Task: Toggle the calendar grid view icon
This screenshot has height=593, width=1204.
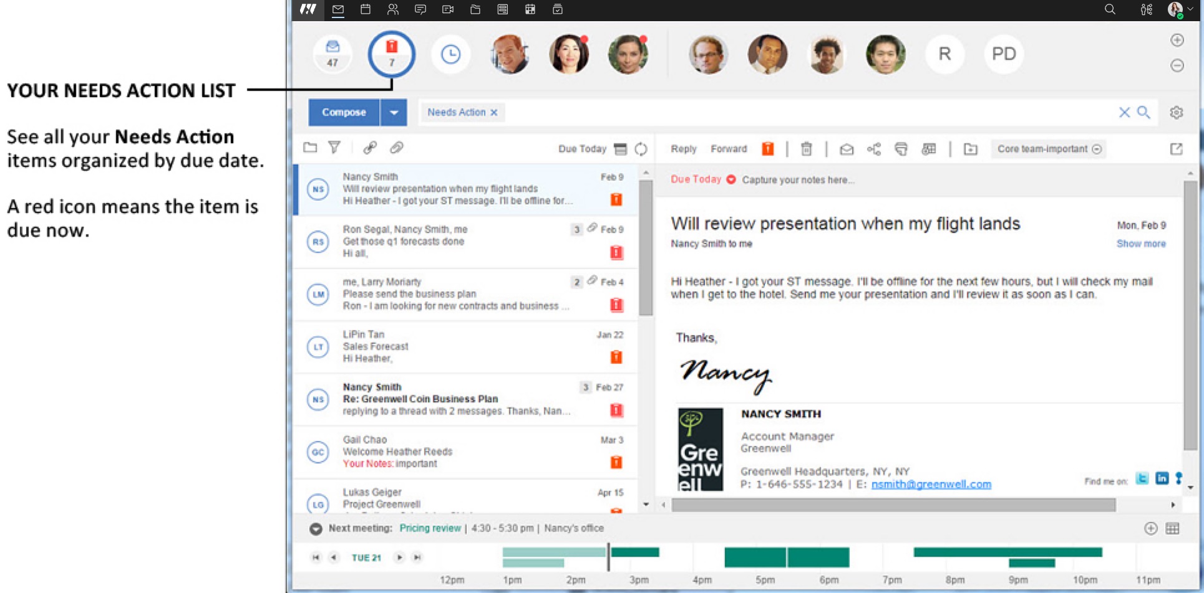Action: 1173,528
